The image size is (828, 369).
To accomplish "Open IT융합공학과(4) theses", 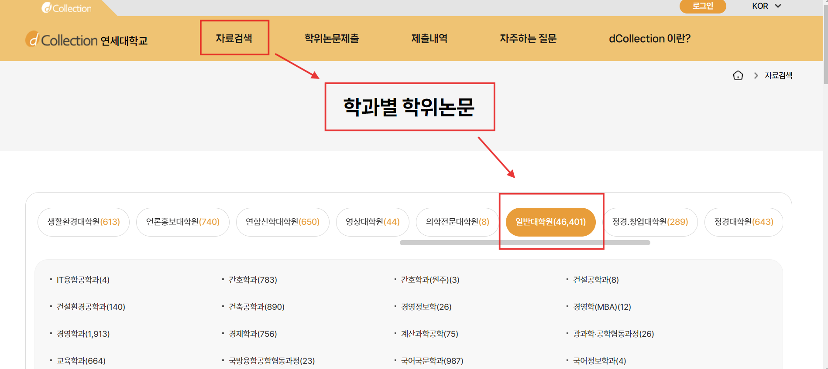I will (x=83, y=280).
